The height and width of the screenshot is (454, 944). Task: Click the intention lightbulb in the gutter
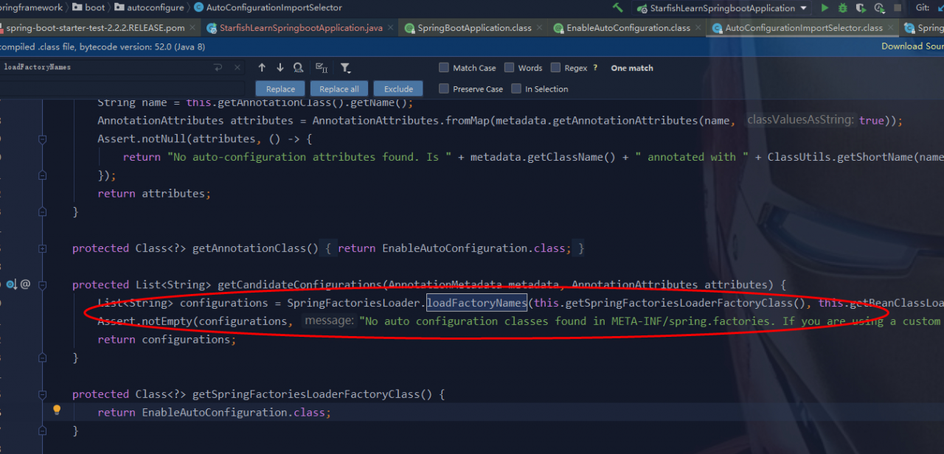coord(57,410)
